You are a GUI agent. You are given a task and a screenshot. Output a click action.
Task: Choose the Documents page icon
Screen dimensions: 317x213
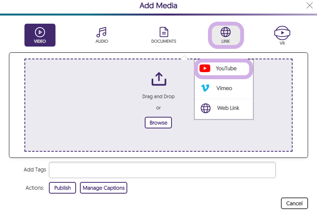[164, 32]
